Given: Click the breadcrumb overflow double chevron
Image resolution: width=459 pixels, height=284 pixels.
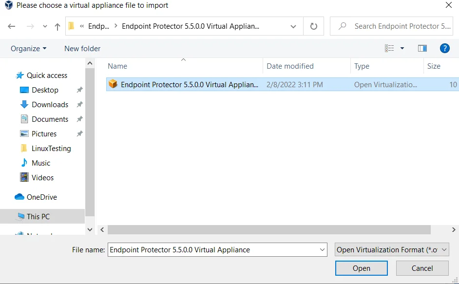Looking at the screenshot, I should click(82, 26).
